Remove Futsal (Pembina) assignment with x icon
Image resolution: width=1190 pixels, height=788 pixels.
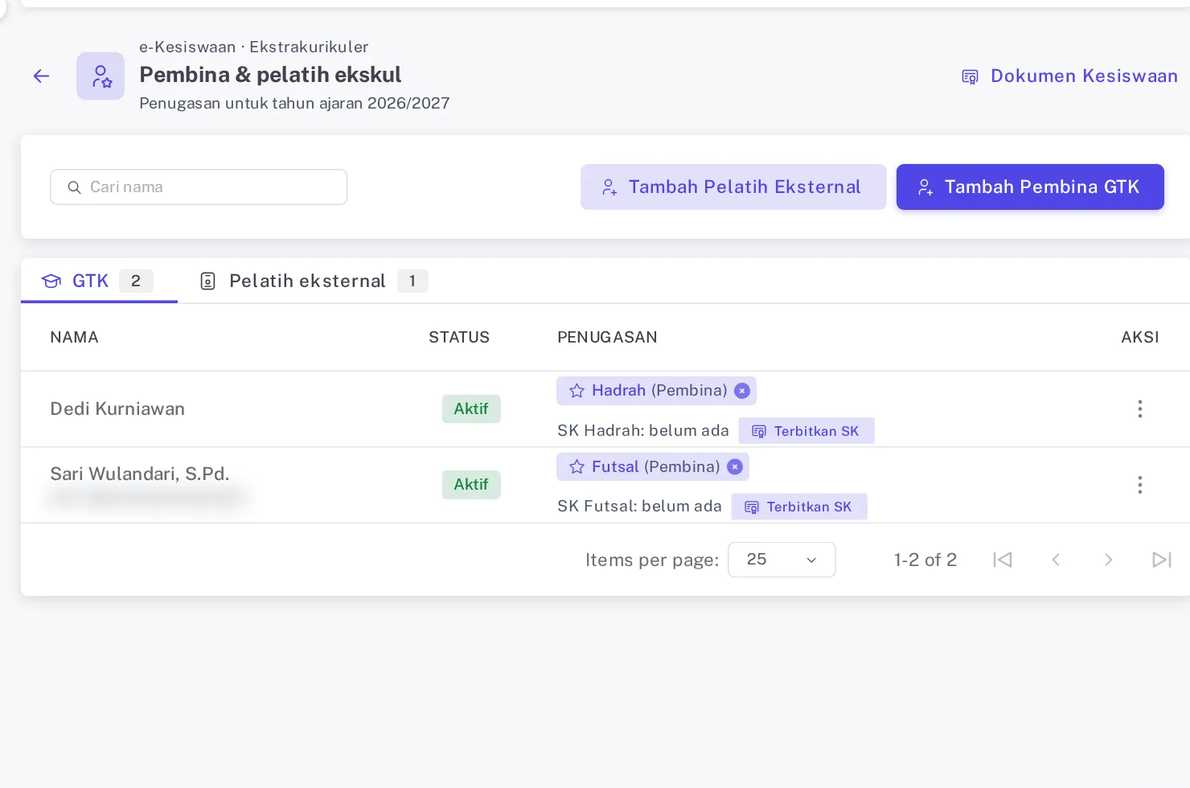click(x=735, y=467)
